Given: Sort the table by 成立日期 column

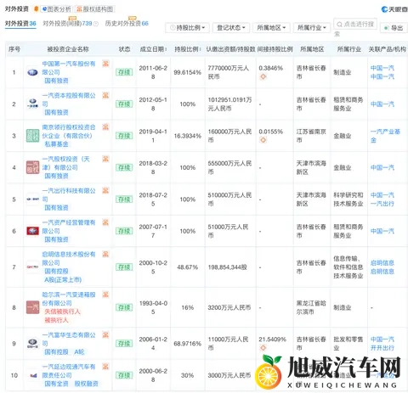Looking at the screenshot, I should [x=153, y=49].
